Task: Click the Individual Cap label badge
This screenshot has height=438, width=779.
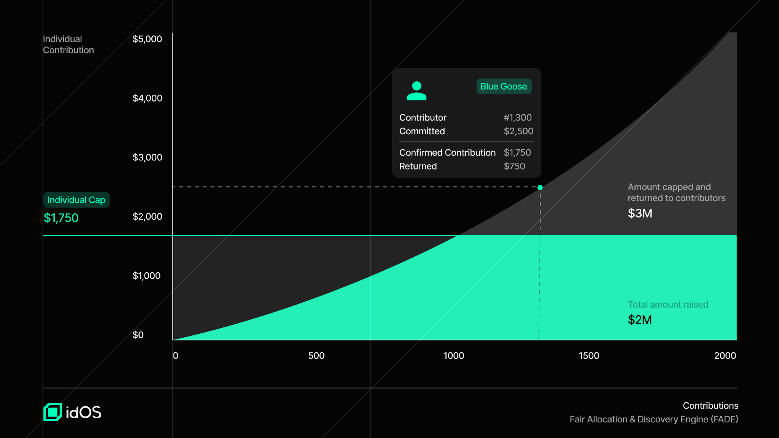Action: click(x=76, y=200)
